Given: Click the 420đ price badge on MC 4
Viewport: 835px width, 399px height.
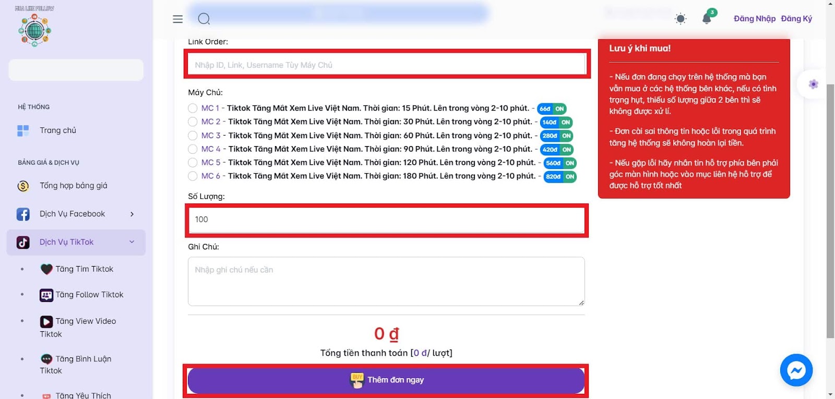Looking at the screenshot, I should (x=550, y=150).
